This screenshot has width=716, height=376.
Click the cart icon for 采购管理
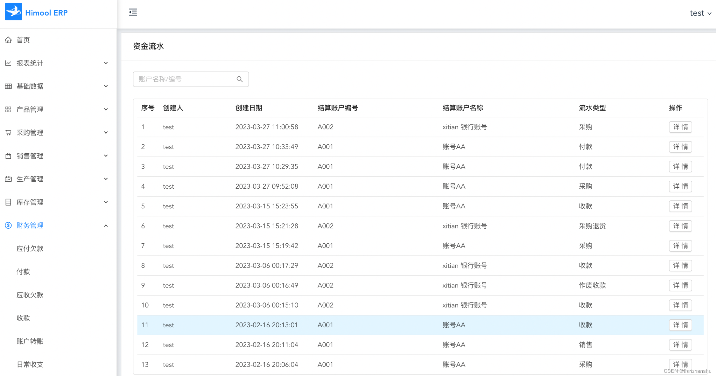point(8,133)
